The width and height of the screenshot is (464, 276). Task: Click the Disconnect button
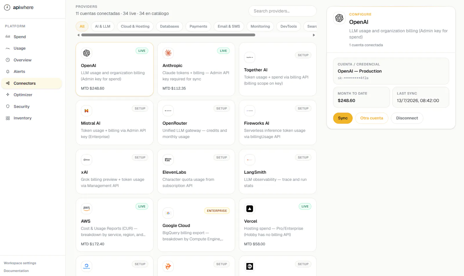click(407, 118)
